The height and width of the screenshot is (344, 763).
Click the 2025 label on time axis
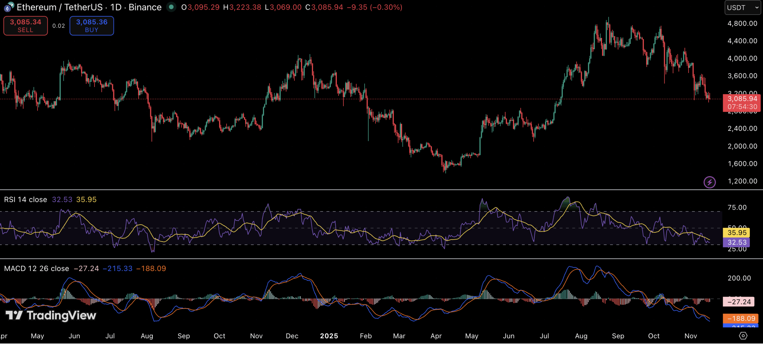pyautogui.click(x=329, y=336)
